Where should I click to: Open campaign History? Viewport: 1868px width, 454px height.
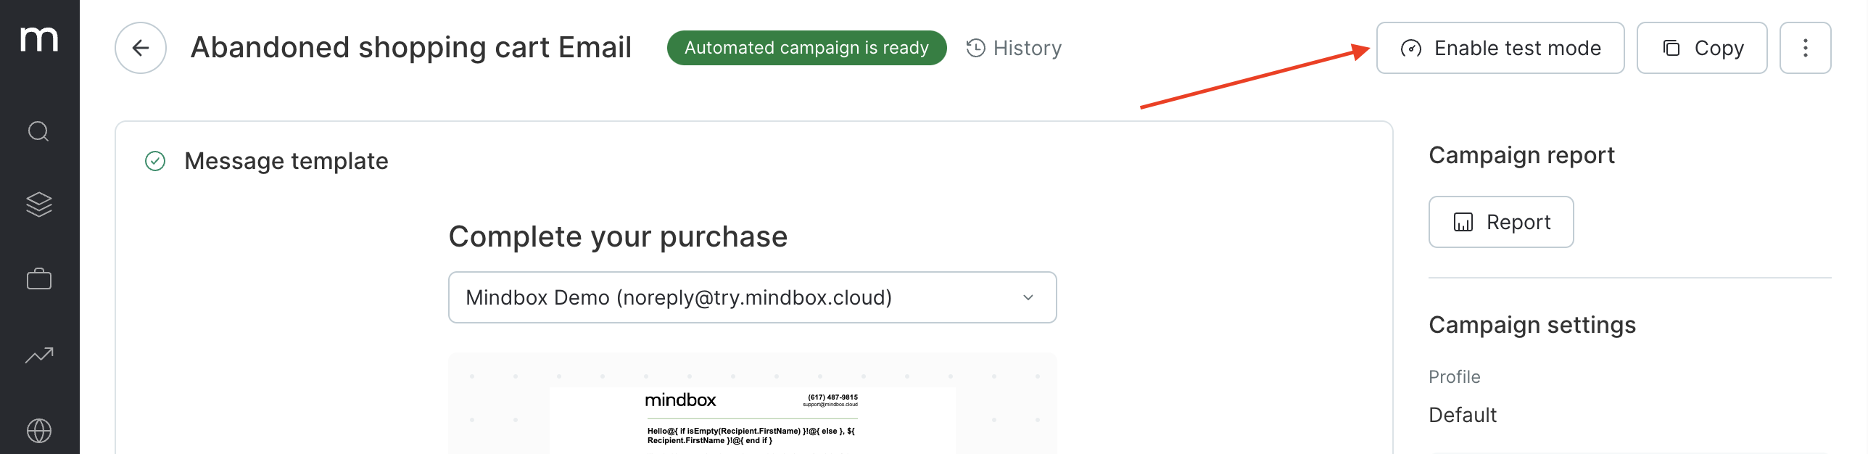pyautogui.click(x=1014, y=48)
